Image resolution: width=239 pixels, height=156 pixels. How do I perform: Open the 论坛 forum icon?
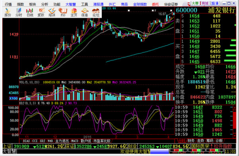96,12
